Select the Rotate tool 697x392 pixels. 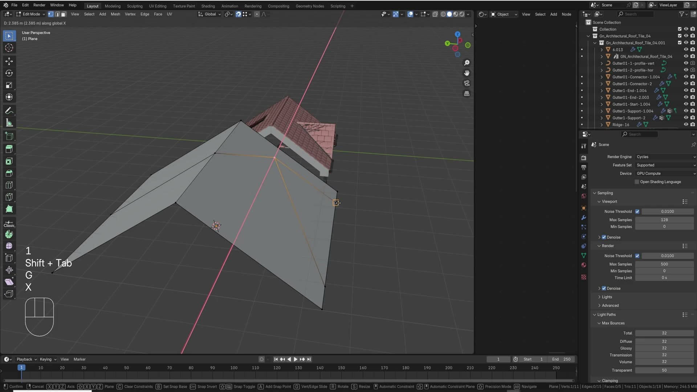click(x=9, y=73)
